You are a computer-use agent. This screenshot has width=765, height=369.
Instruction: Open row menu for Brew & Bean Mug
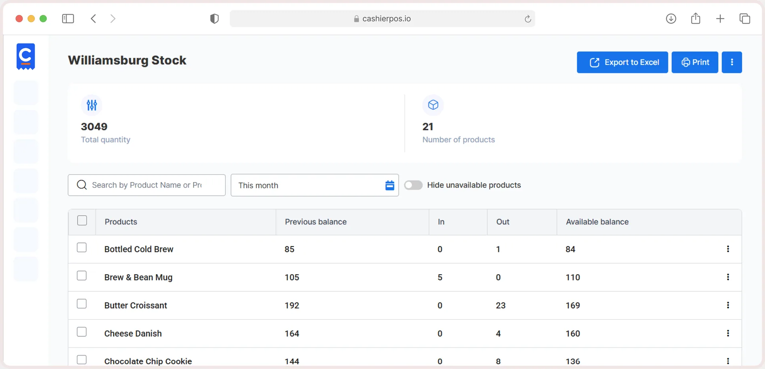728,277
